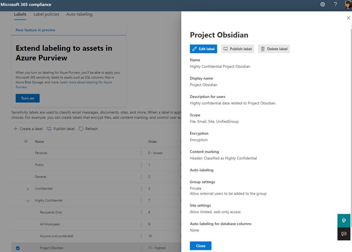This screenshot has width=352, height=252.
Task: Switch to the Labels tab
Action: [x=20, y=14]
